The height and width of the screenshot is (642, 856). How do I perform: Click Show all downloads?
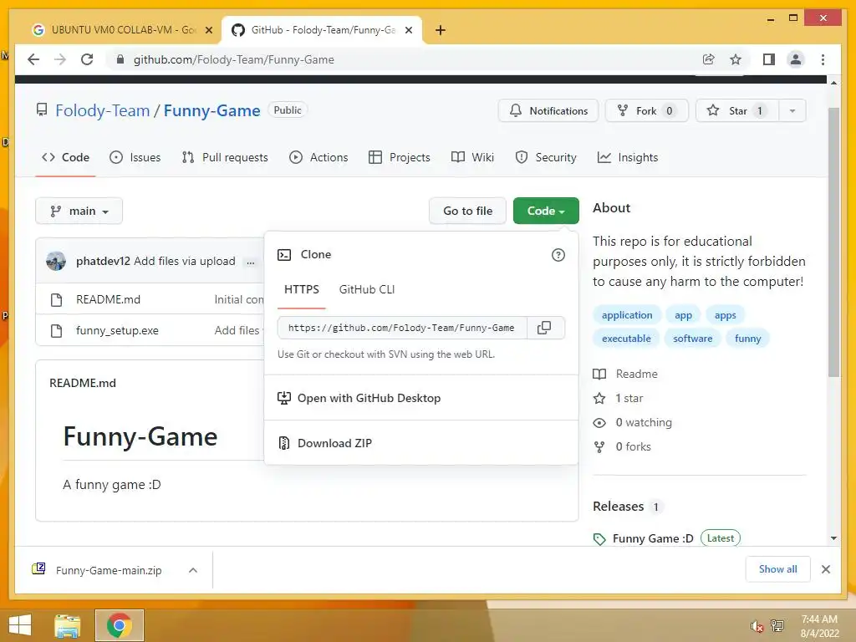(778, 569)
